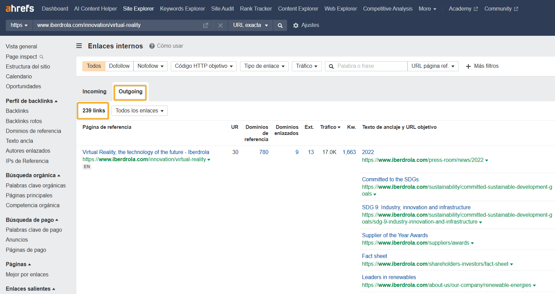Viewport: 555px width, 294px height.
Task: Open Rank Tracker
Action: coord(256,9)
